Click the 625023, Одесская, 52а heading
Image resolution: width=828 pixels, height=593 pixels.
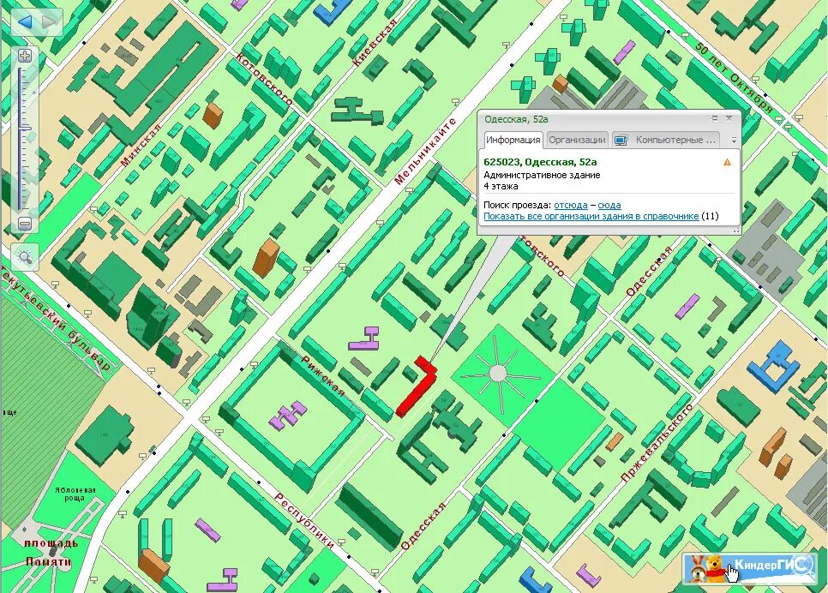click(540, 162)
